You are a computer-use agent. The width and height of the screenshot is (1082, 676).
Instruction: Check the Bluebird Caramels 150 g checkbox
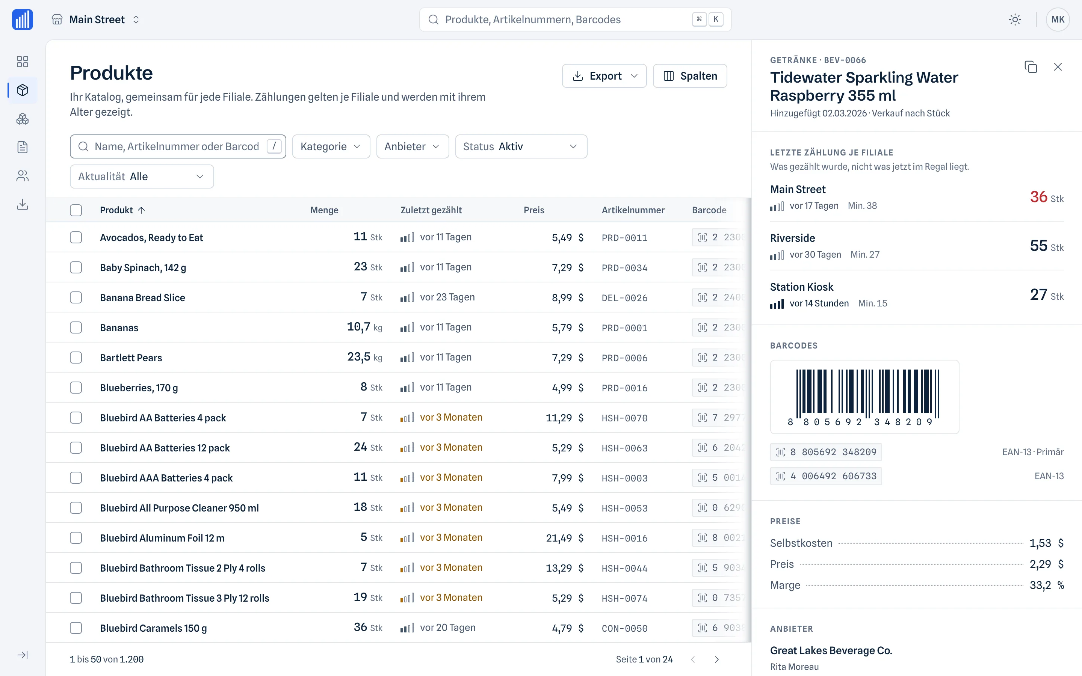[x=76, y=628]
